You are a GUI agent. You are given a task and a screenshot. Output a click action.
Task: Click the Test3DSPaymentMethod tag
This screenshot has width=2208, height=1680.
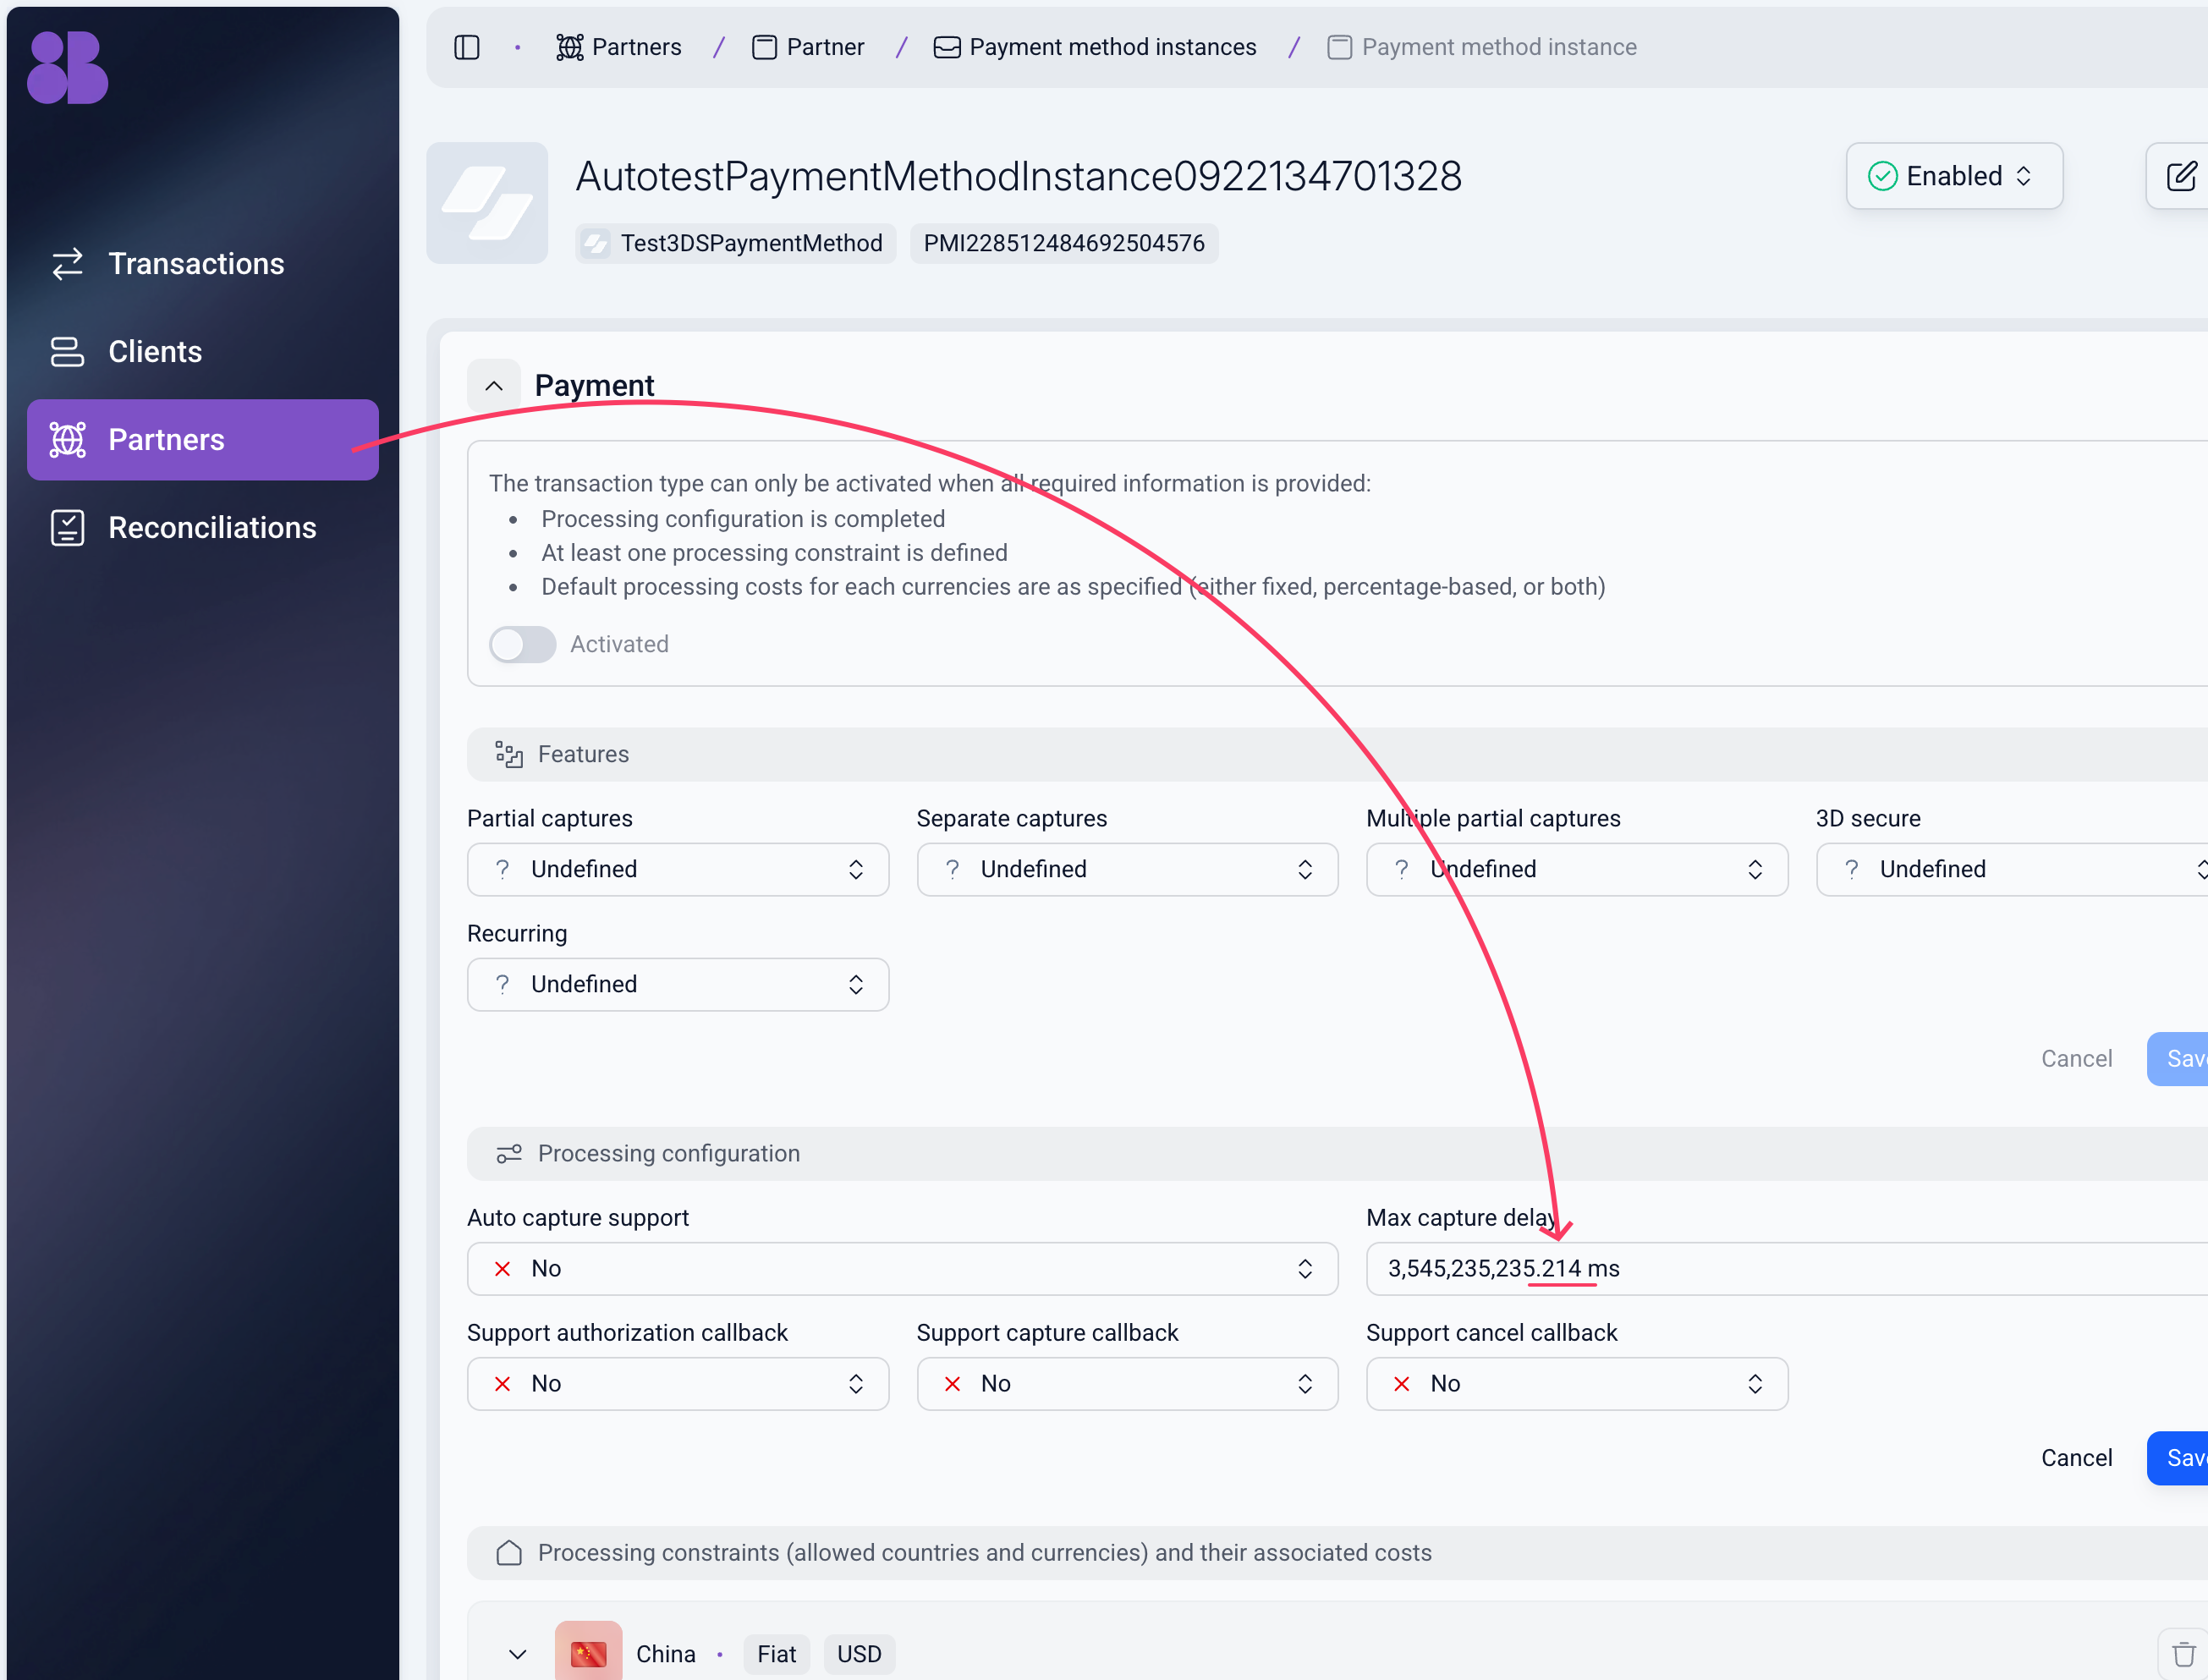[x=735, y=243]
